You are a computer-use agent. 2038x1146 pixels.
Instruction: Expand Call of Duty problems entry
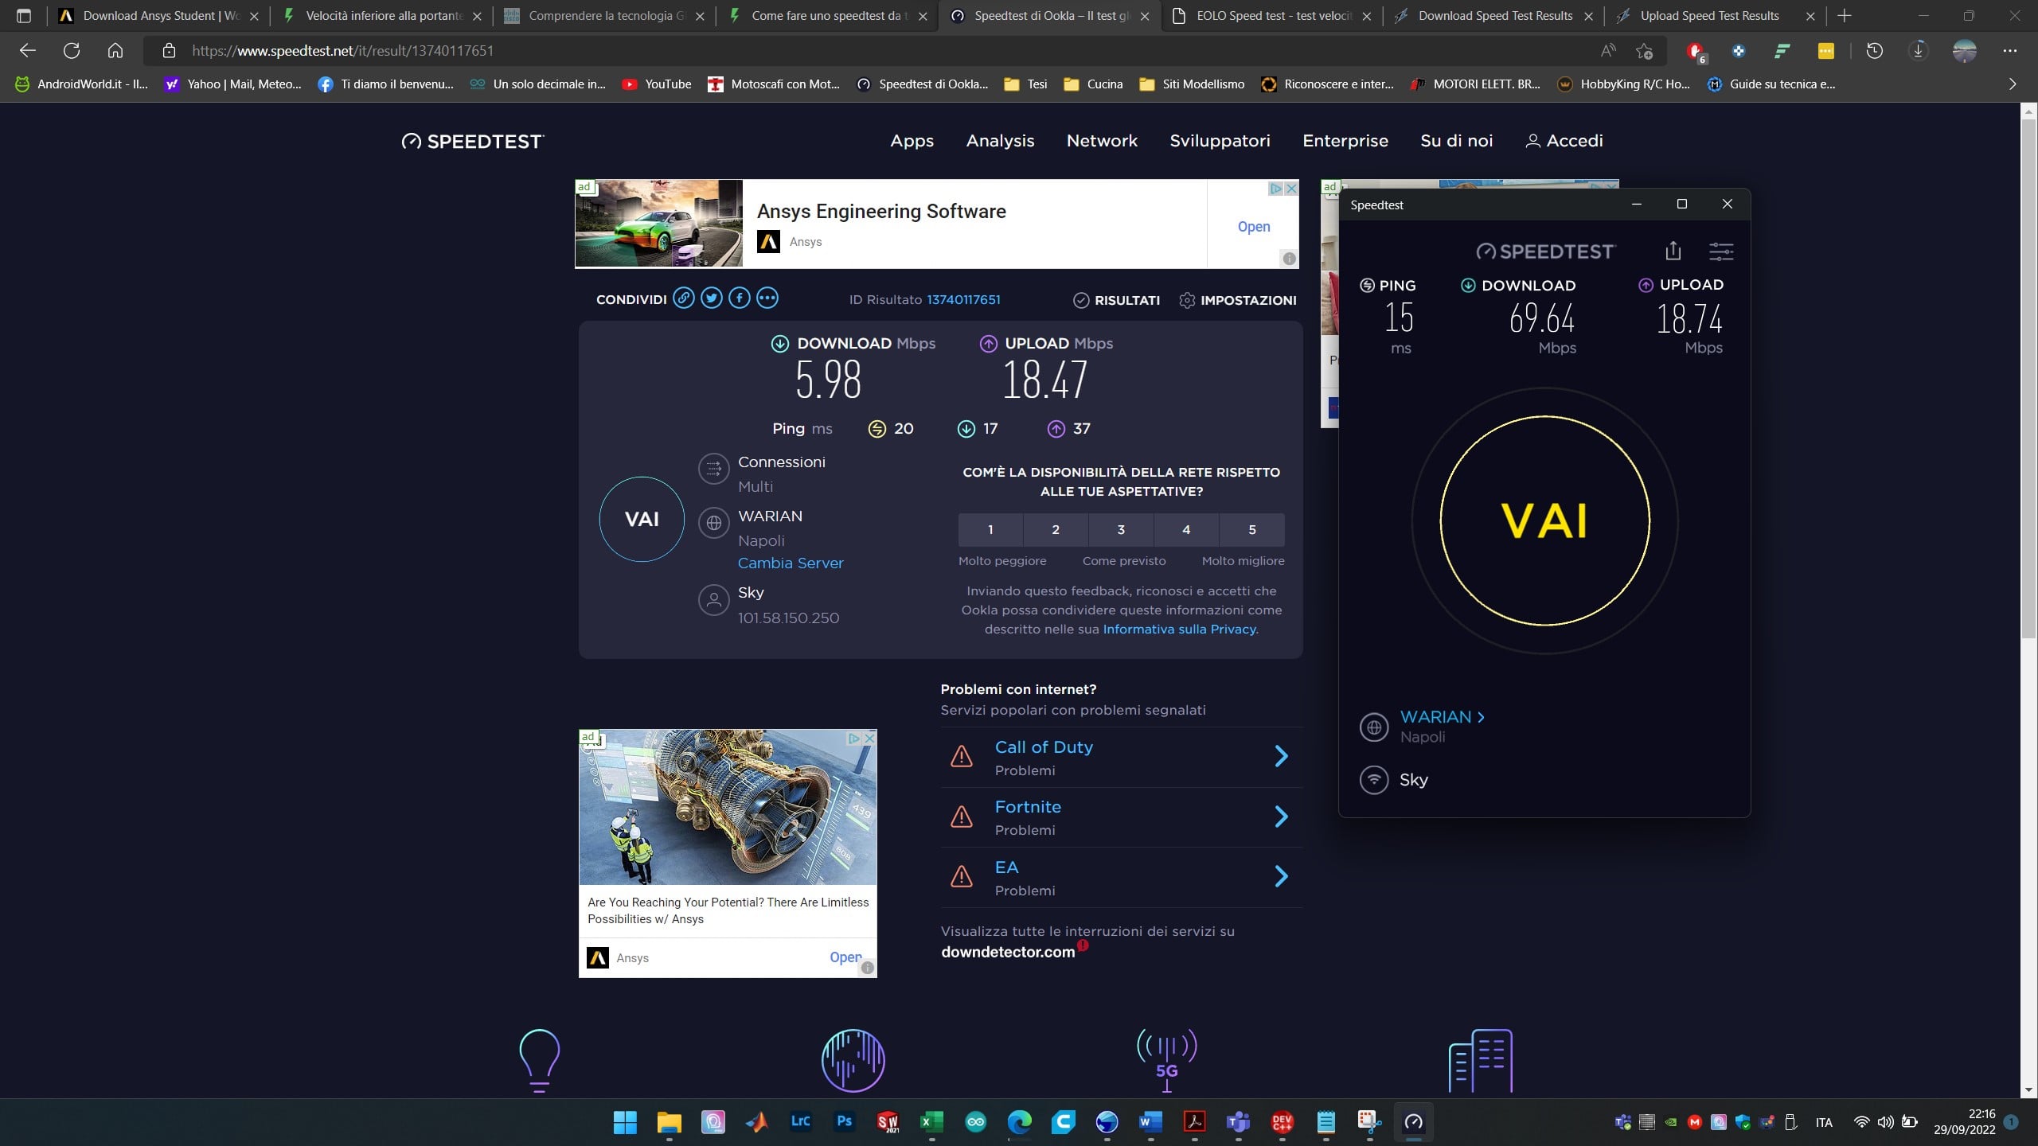(x=1121, y=757)
